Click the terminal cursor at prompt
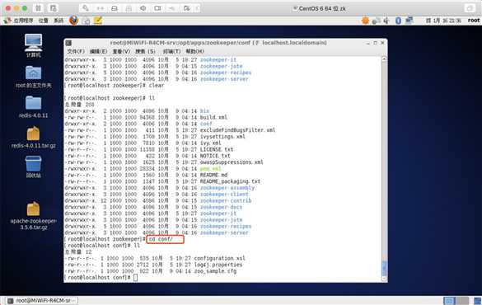This screenshot has height=305, width=482. pos(136,277)
